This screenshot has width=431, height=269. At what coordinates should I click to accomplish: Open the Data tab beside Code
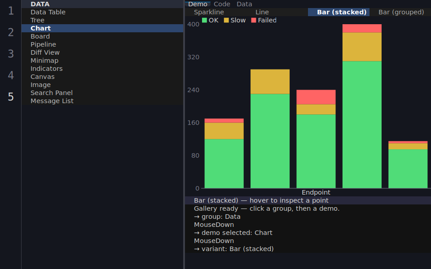[244, 4]
